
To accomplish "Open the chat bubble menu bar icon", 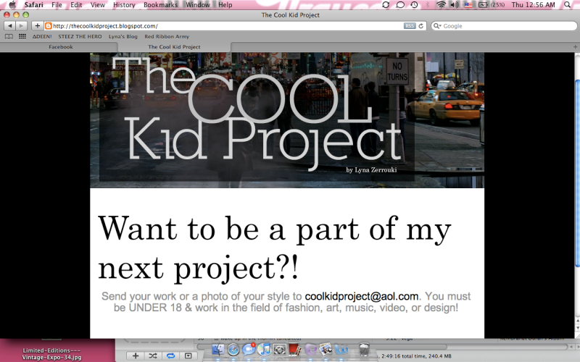I will point(400,5).
